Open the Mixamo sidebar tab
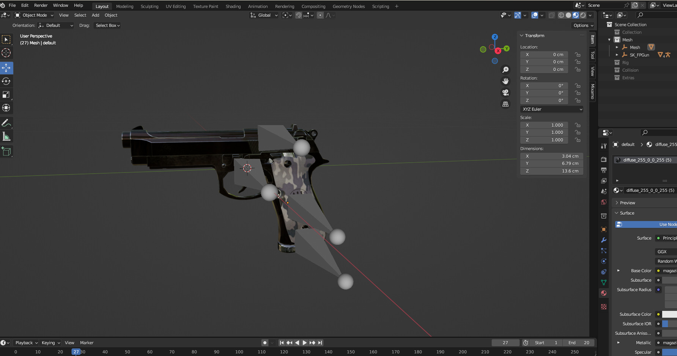Viewport: 677px width, 356px height. pyautogui.click(x=592, y=91)
